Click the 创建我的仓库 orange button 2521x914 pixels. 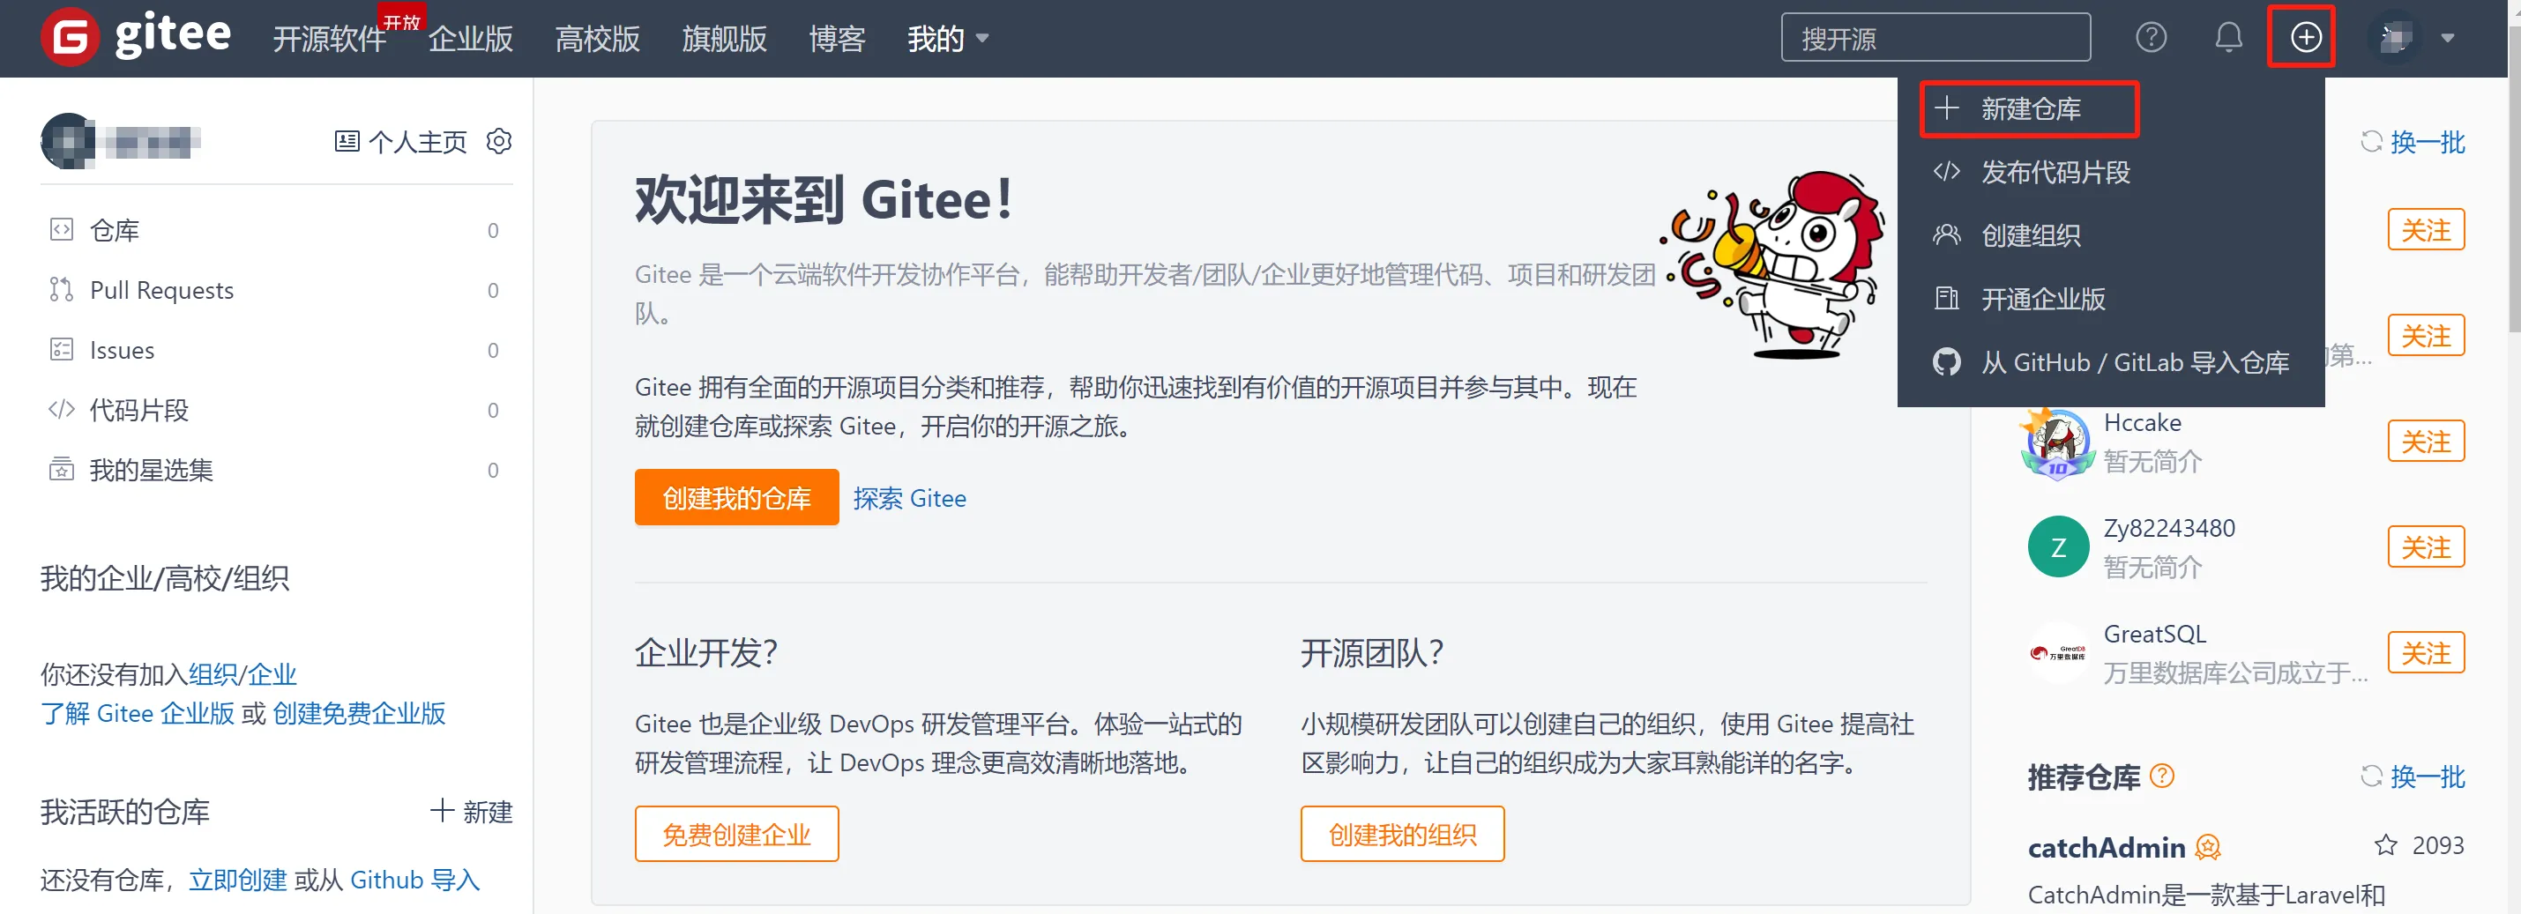[736, 498]
